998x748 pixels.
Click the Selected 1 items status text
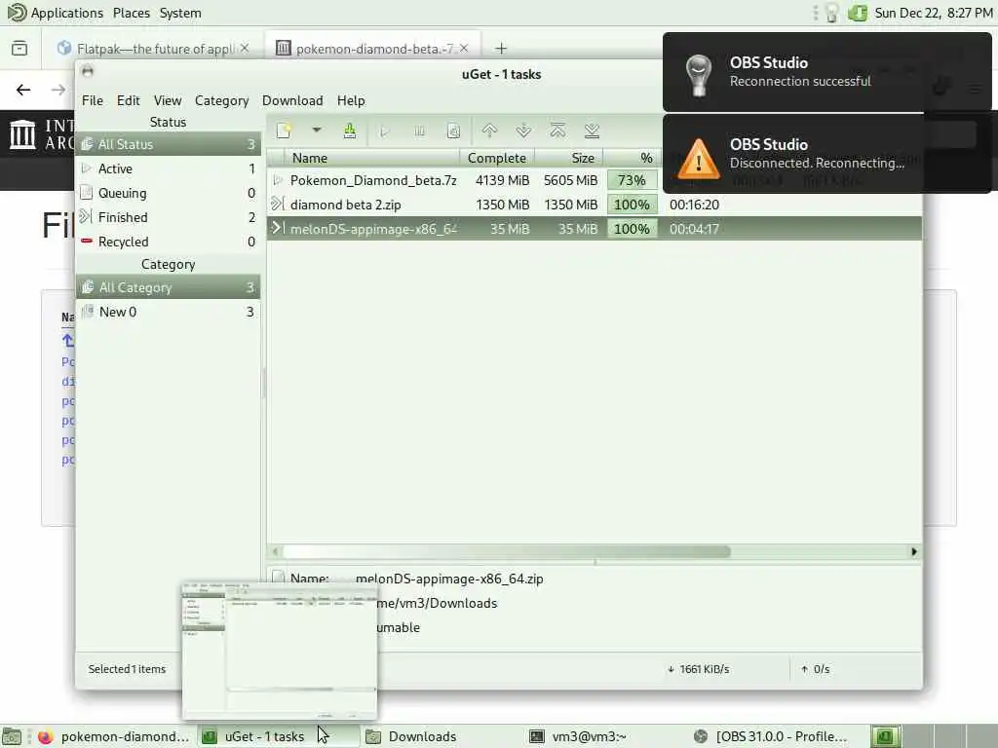127,669
